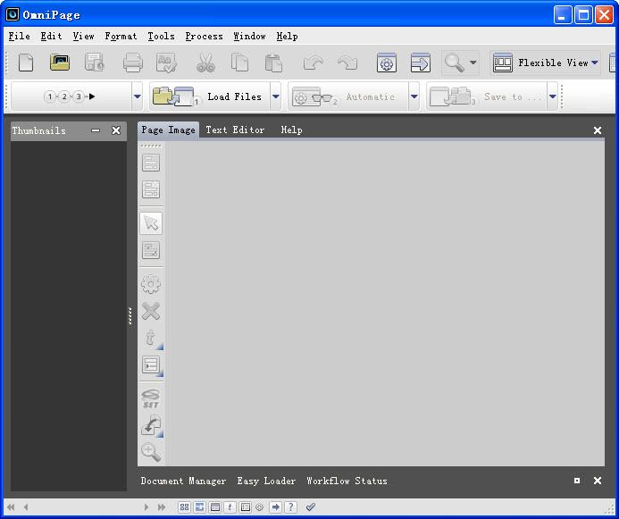The width and height of the screenshot is (619, 519).
Task: Click the SET image enhancement icon
Action: tap(151, 399)
